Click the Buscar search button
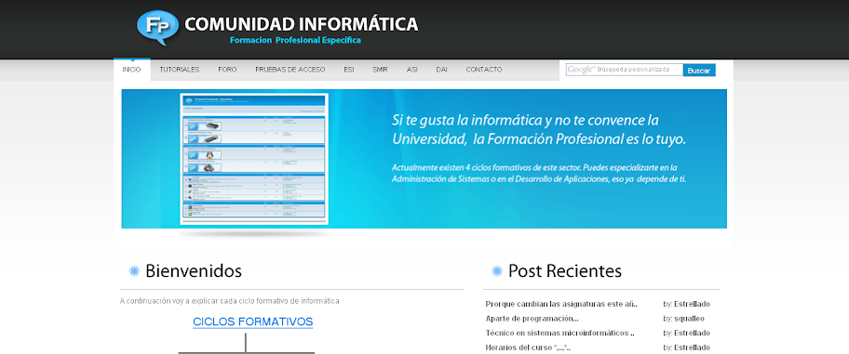849x354 pixels. pyautogui.click(x=699, y=71)
